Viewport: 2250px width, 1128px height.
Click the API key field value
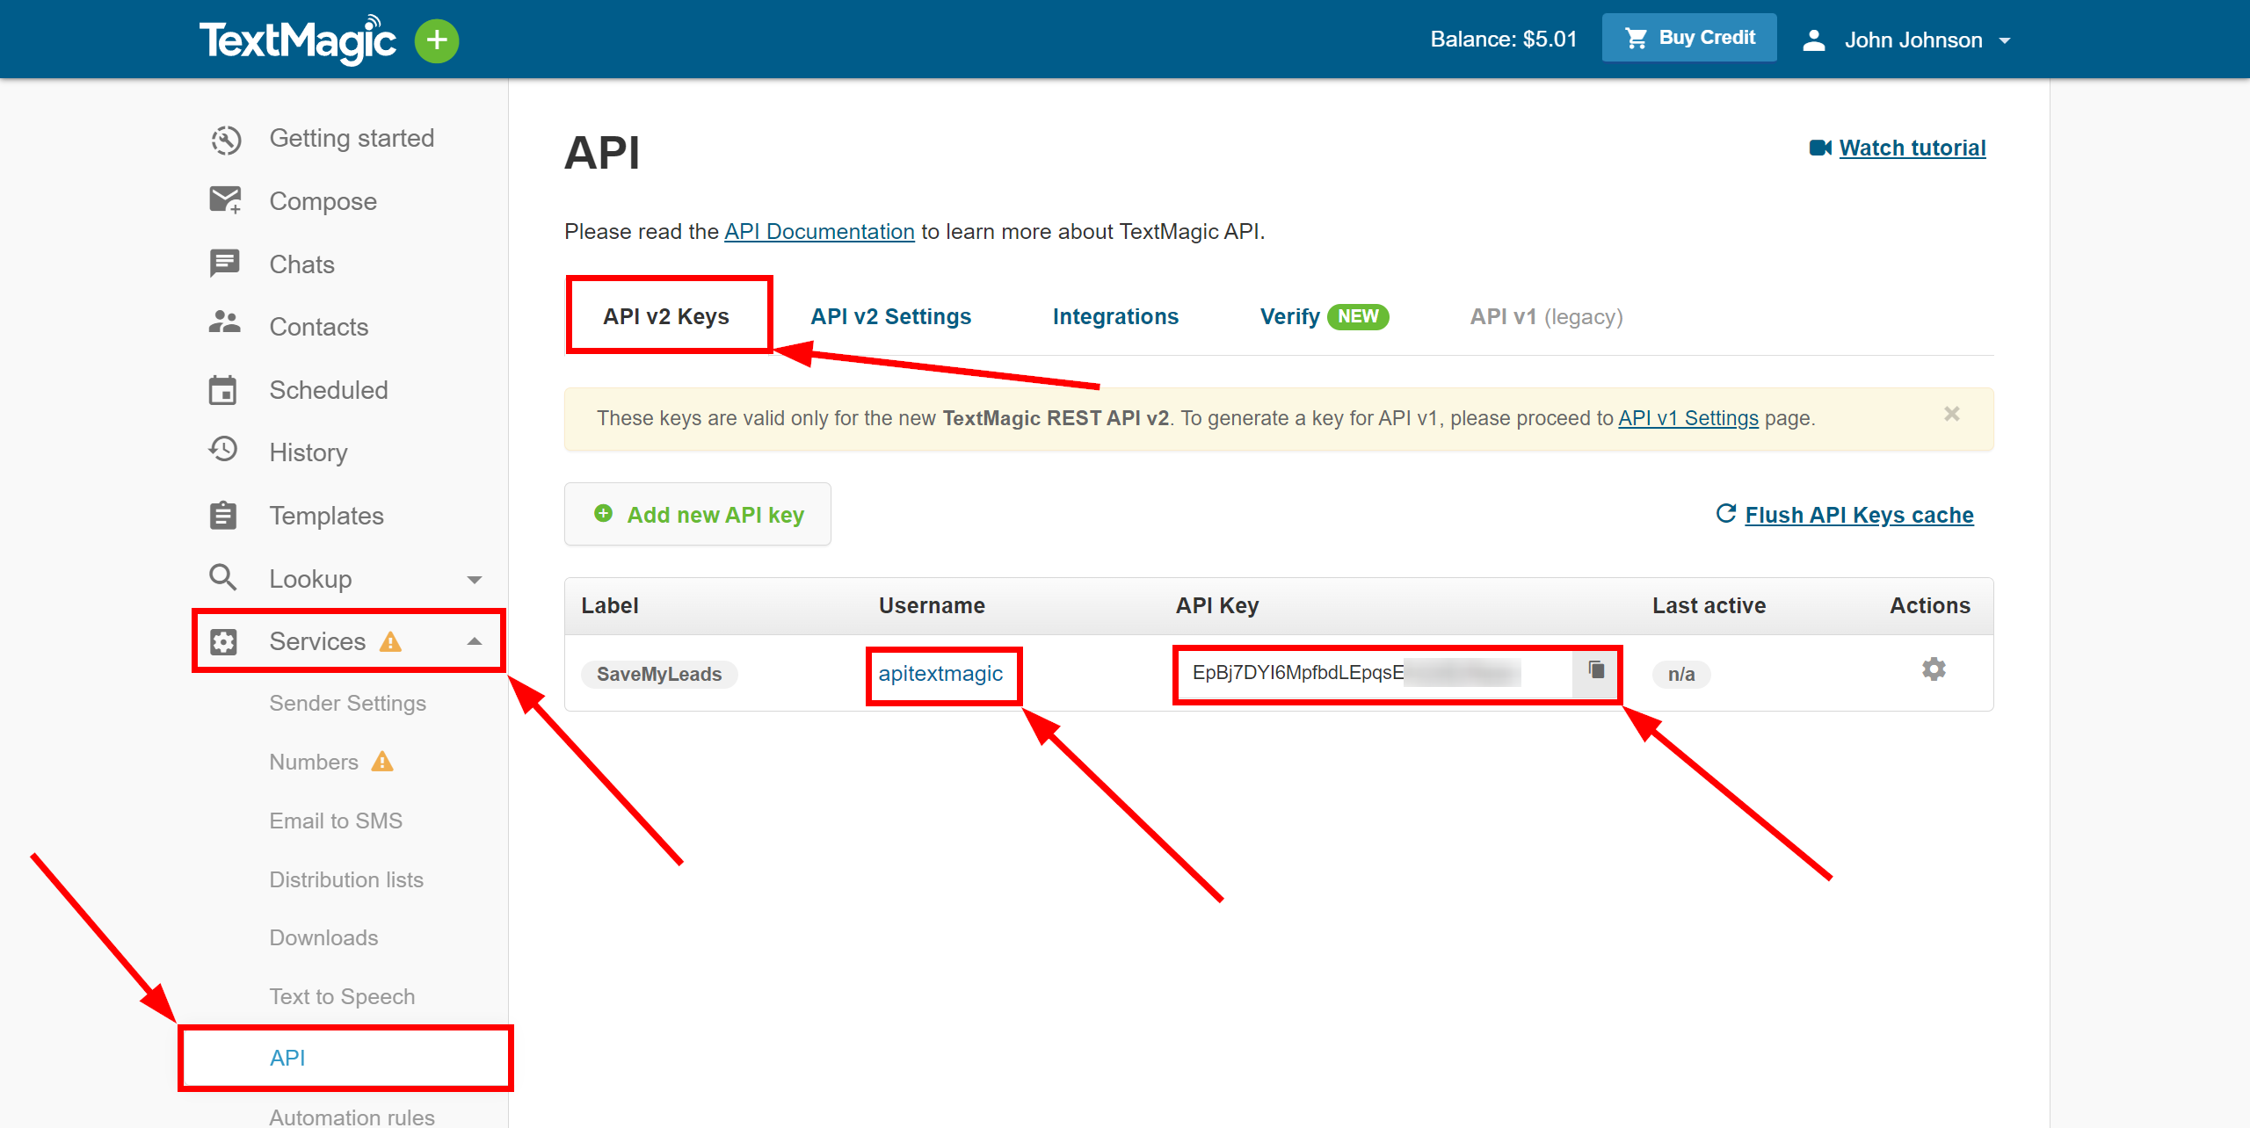point(1374,673)
